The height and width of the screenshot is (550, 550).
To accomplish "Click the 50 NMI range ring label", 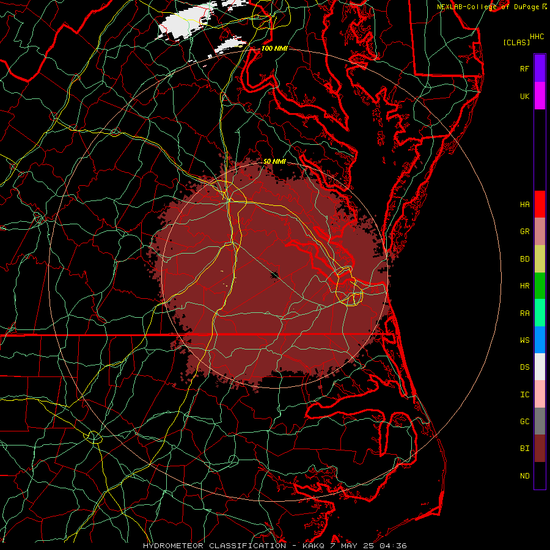I will click(274, 161).
